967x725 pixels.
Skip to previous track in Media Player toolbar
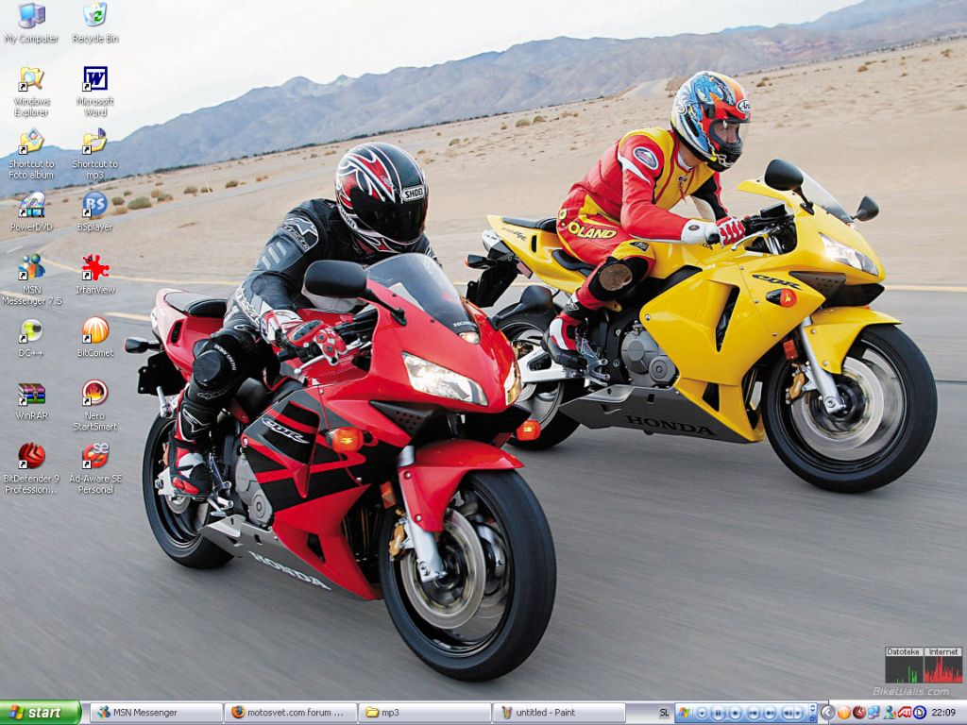[753, 714]
